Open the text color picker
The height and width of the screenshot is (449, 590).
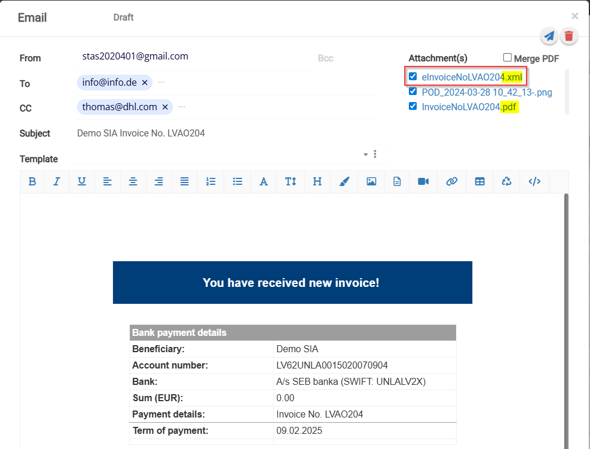point(344,181)
